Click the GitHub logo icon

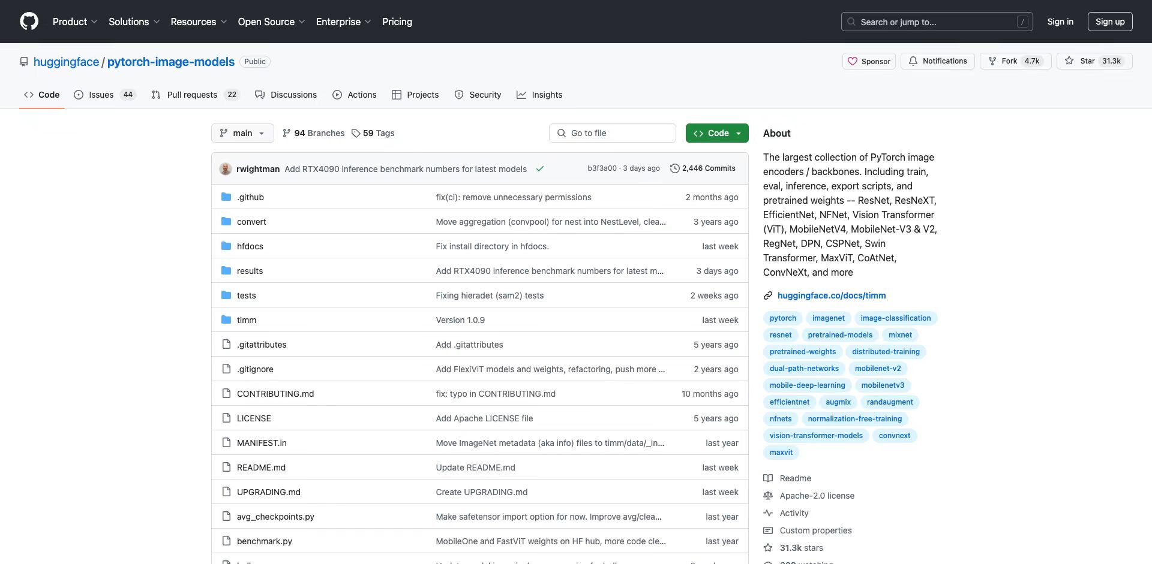tap(29, 22)
